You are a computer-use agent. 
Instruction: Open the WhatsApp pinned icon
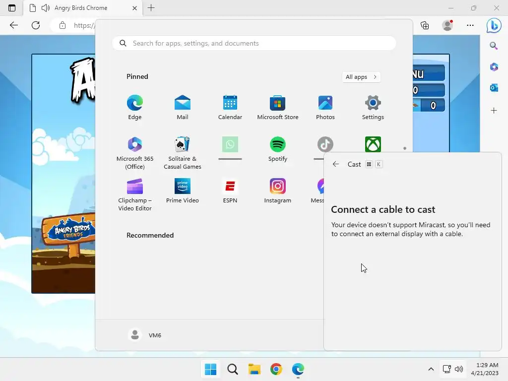(x=230, y=144)
